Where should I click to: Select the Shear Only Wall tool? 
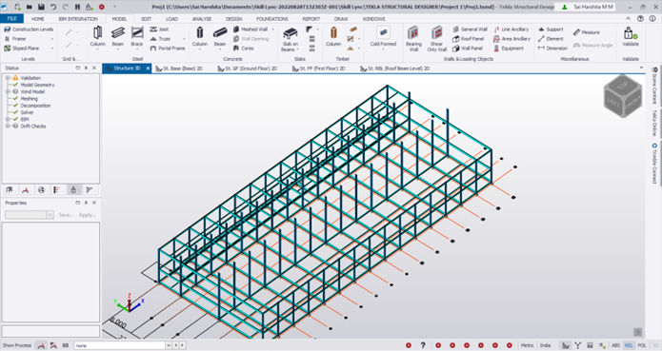(436, 39)
